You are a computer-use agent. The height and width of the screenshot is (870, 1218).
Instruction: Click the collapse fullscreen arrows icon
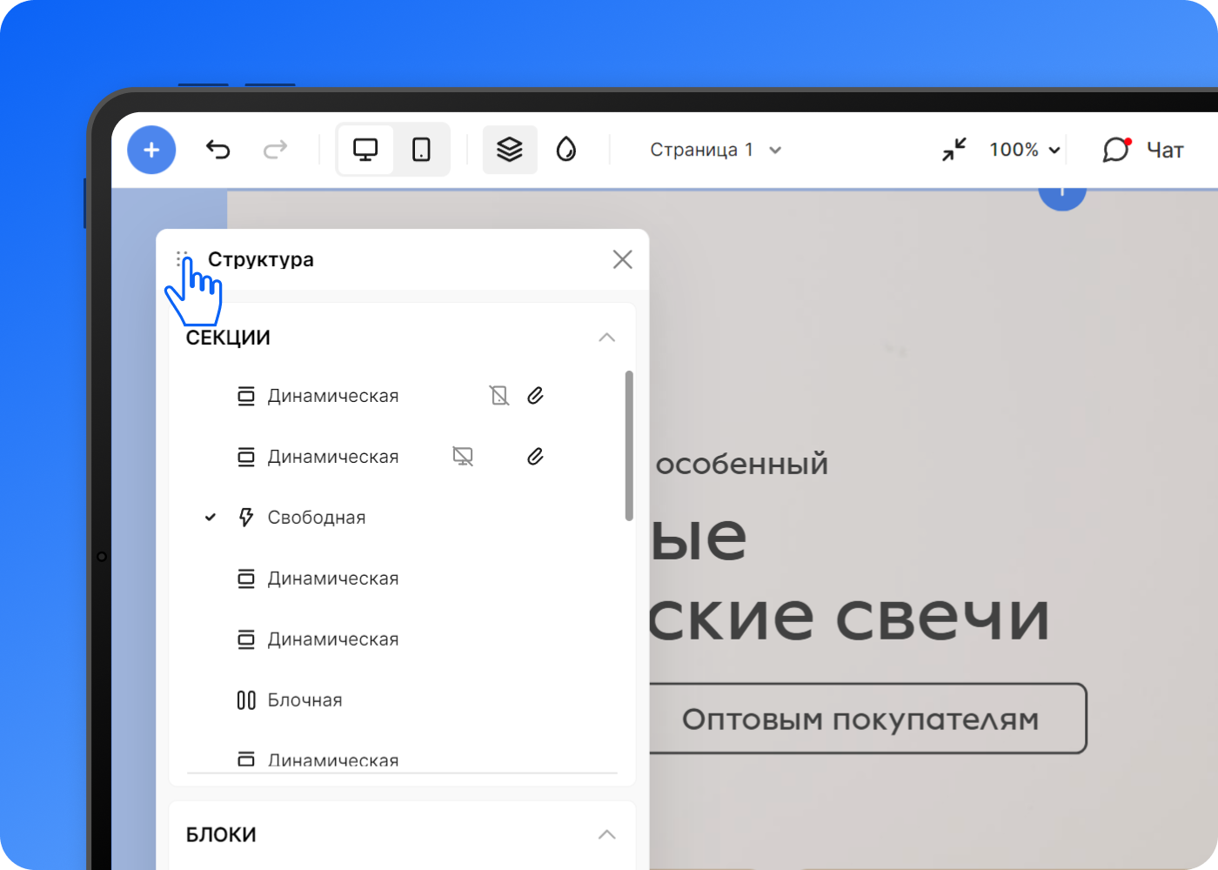(954, 150)
